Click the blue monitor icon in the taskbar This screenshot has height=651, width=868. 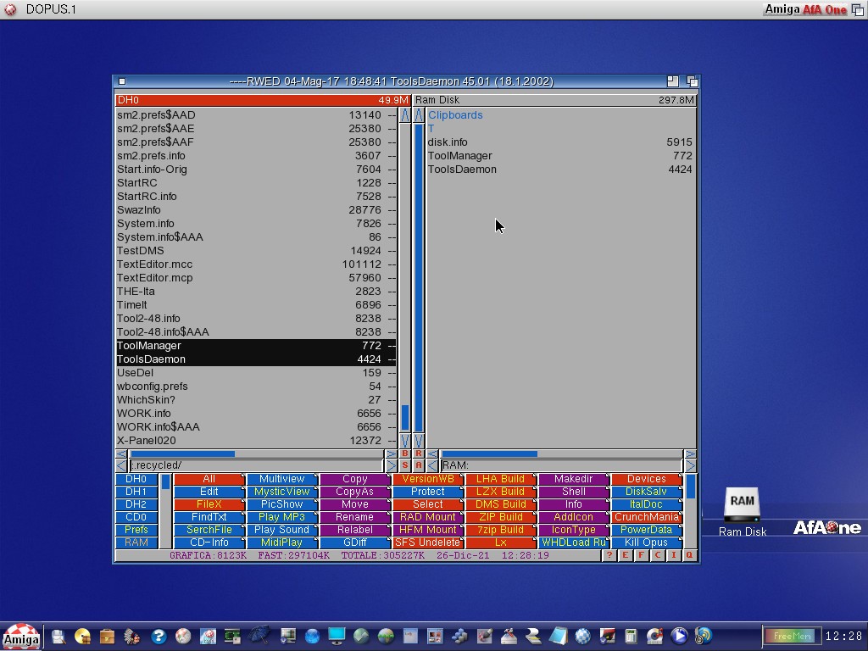click(x=337, y=636)
